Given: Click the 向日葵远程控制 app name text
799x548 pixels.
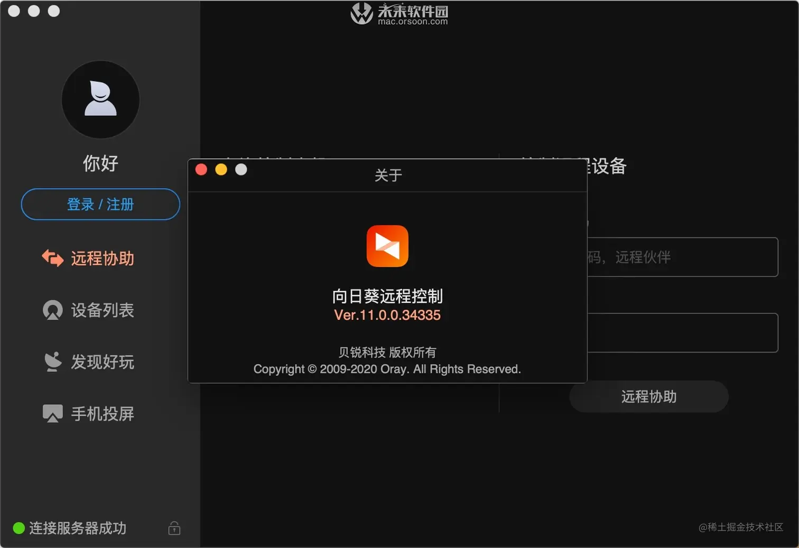Looking at the screenshot, I should 387,296.
